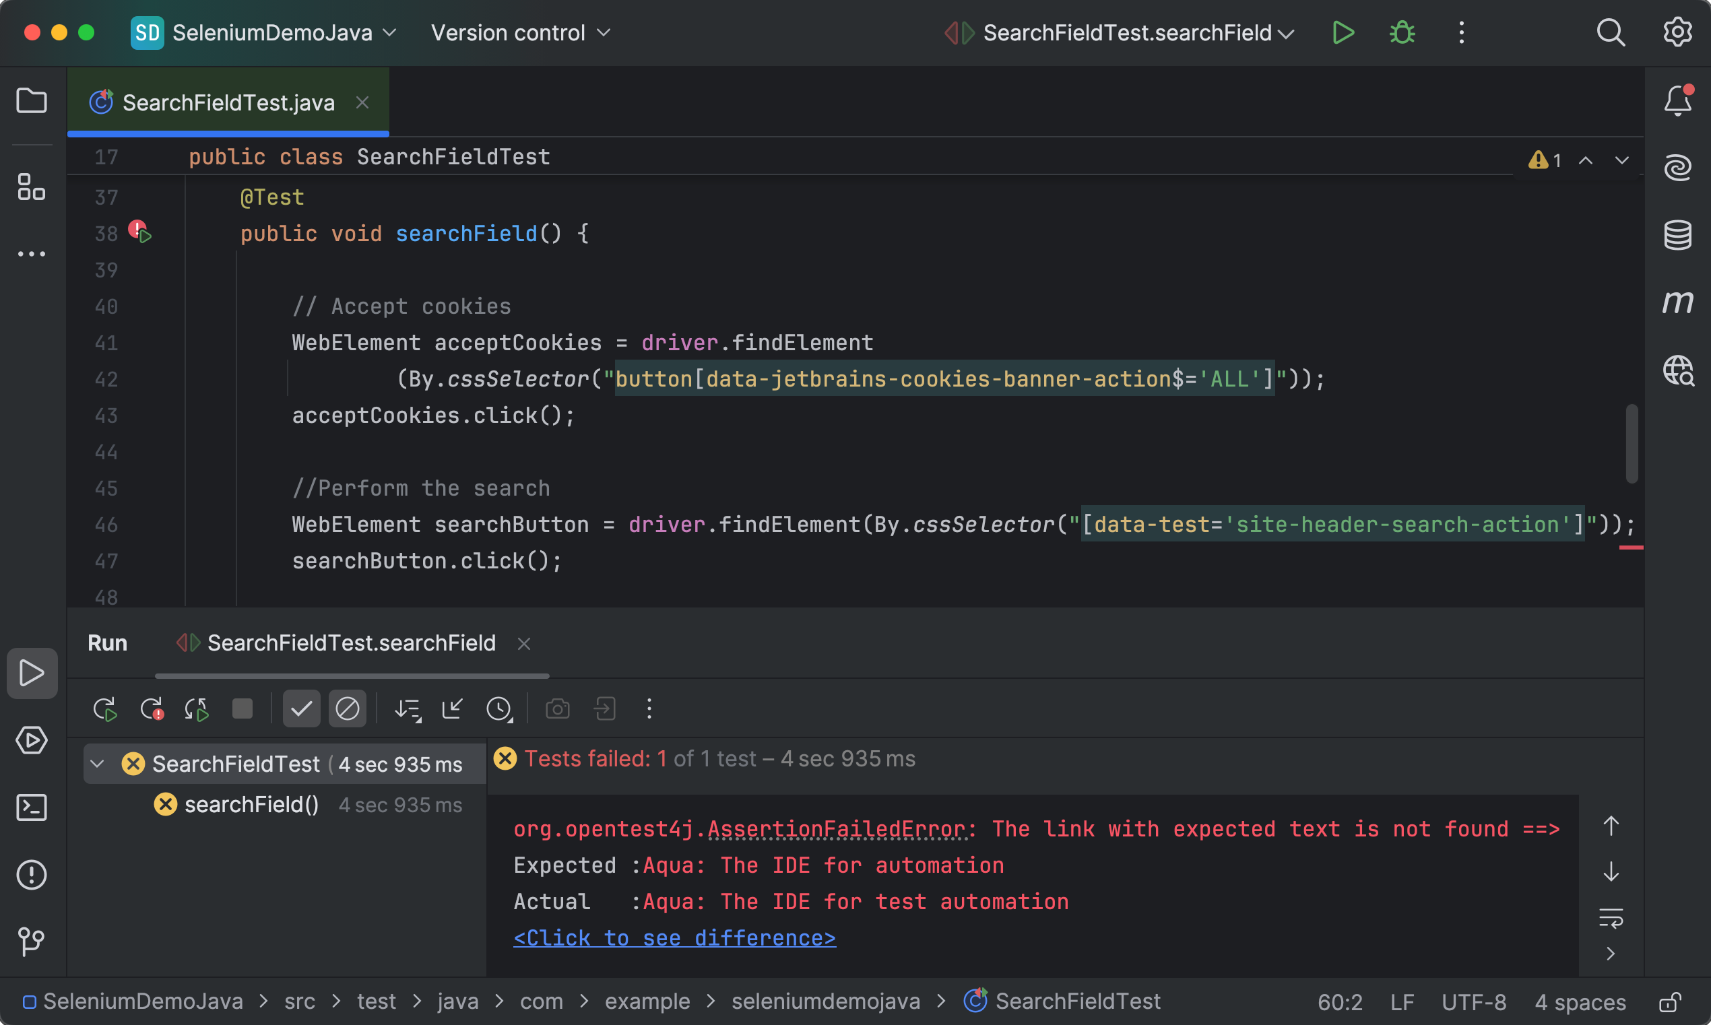Select the searchField() failed test entry
Viewport: 1711px width, 1025px height.
(250, 804)
